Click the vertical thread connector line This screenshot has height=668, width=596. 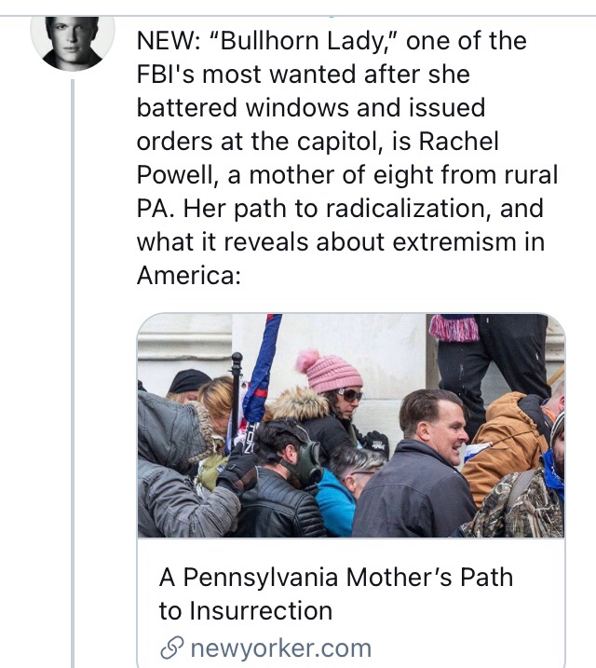pos(73,373)
